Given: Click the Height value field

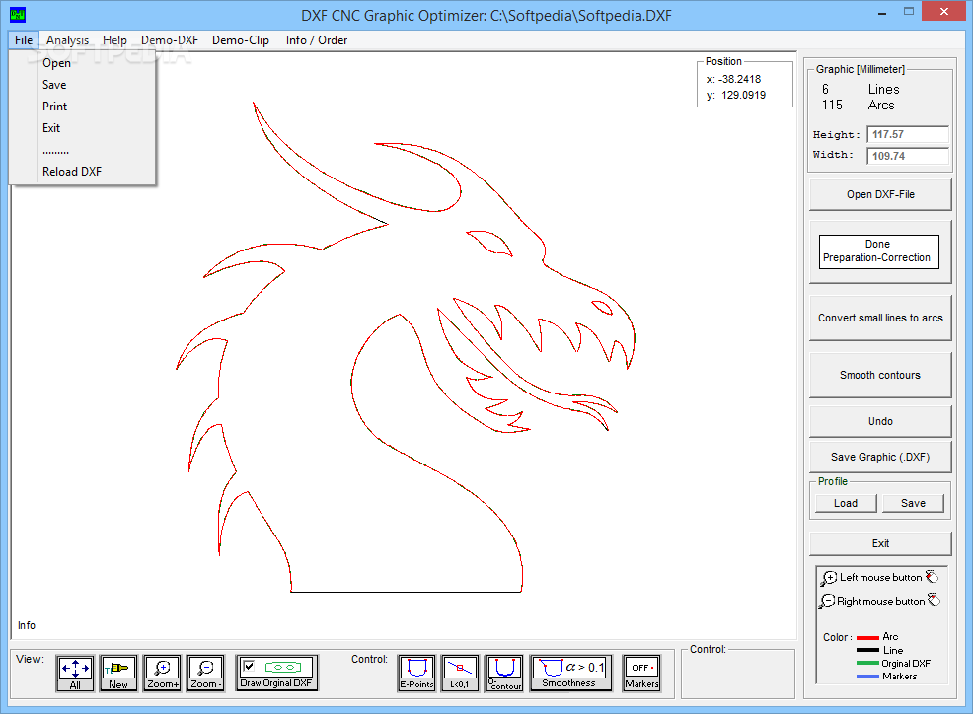Looking at the screenshot, I should (908, 134).
